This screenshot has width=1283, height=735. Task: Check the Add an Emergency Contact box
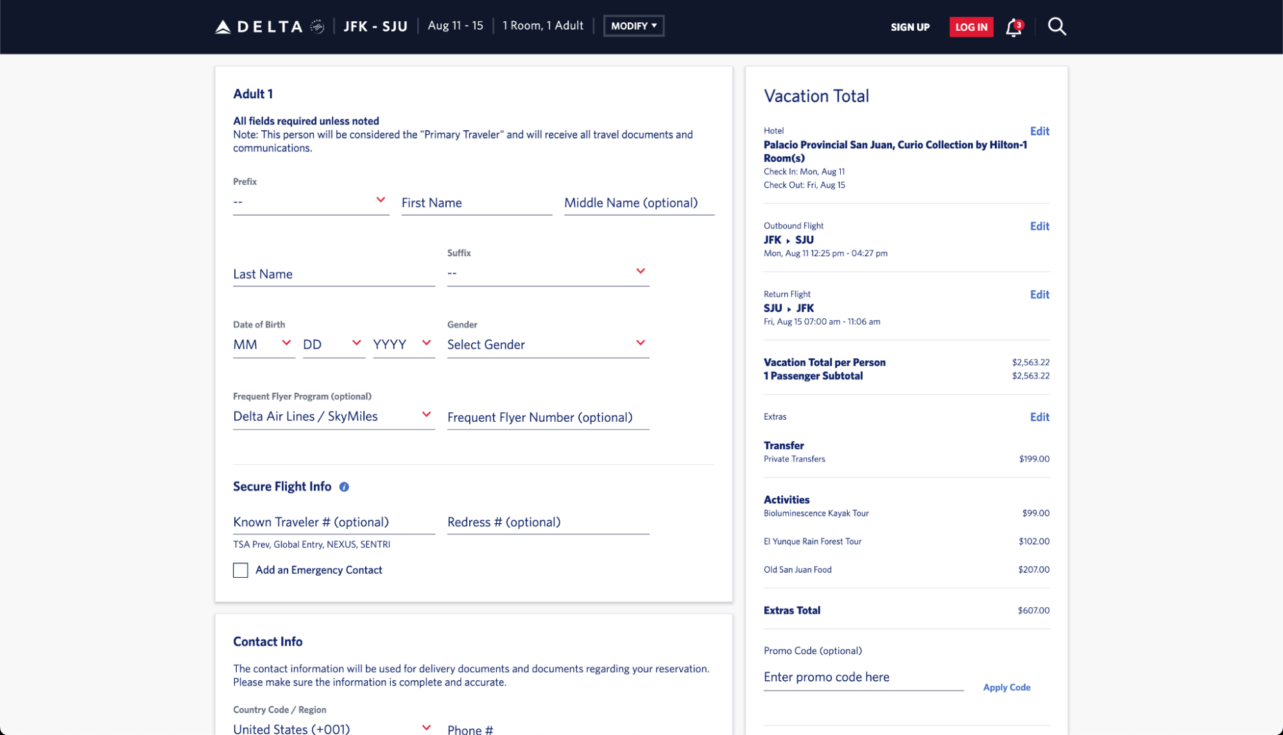pyautogui.click(x=240, y=570)
